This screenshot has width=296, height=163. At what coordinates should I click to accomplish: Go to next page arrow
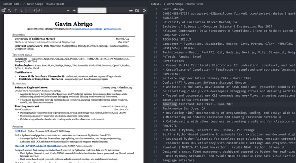pos(21,10)
